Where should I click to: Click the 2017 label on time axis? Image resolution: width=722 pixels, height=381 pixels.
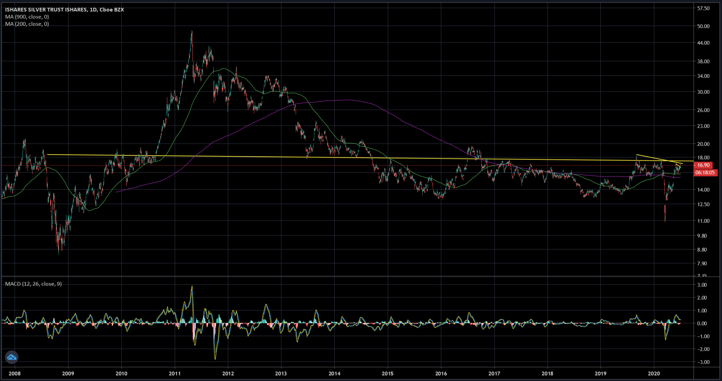(494, 374)
